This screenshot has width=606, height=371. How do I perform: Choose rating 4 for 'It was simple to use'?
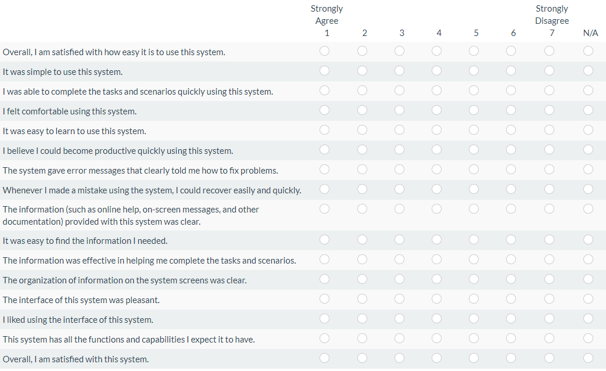pyautogui.click(x=437, y=71)
